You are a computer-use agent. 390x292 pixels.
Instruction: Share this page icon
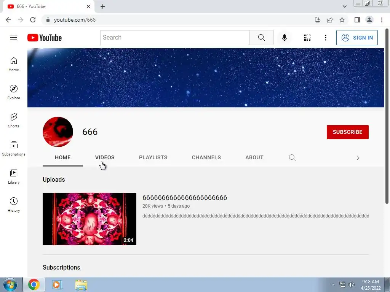click(x=330, y=20)
